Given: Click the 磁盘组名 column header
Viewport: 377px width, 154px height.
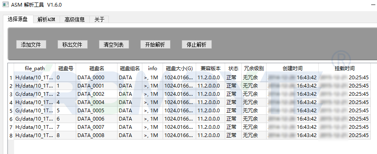Looking at the screenshot, I should coord(130,69).
